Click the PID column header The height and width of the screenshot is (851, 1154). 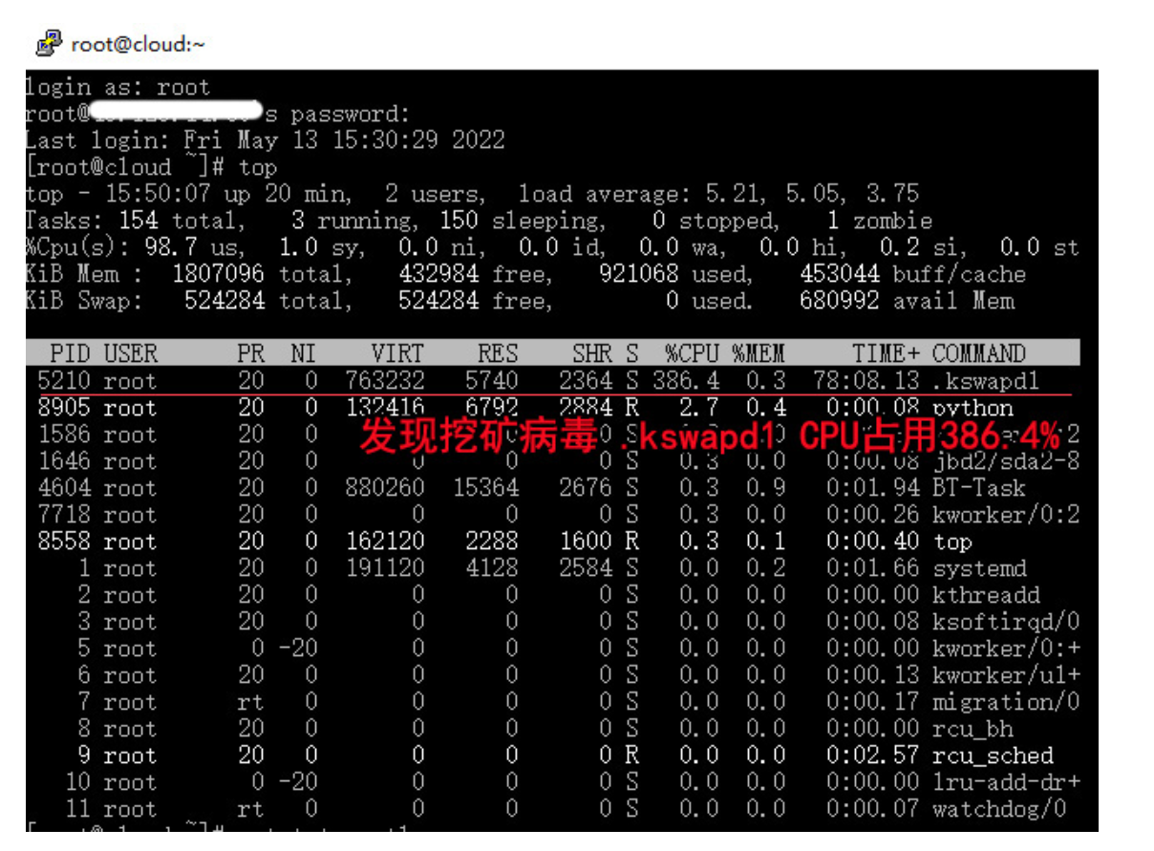pyautogui.click(x=70, y=353)
